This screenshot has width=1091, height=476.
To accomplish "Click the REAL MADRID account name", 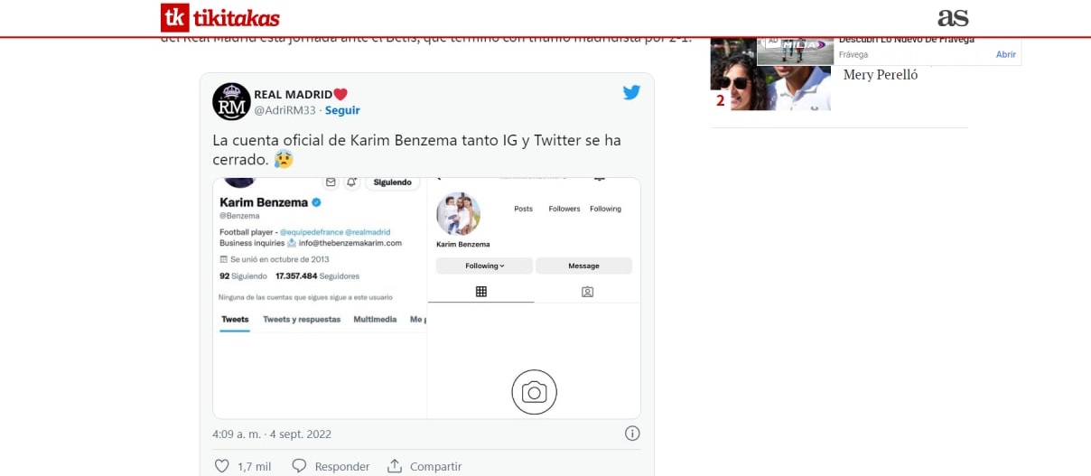I will coord(301,94).
